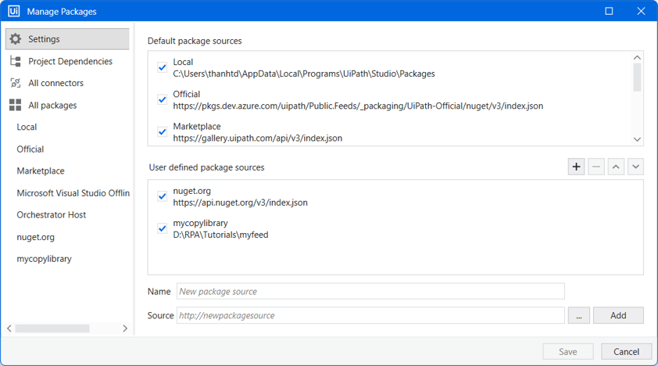The width and height of the screenshot is (658, 366).
Task: Select the Official source URL text
Action: pyautogui.click(x=358, y=106)
